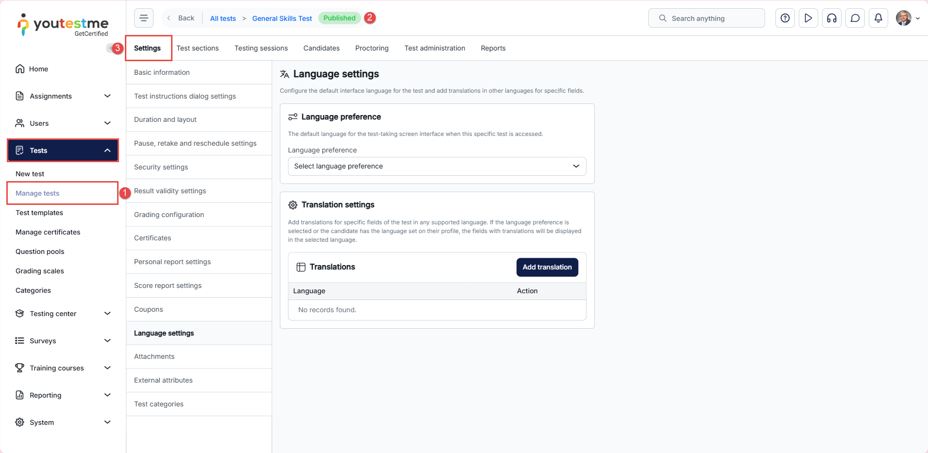Open the help question mark icon

point(785,18)
